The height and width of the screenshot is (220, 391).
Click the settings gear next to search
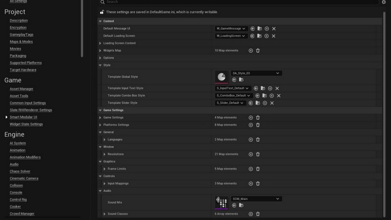pyautogui.click(x=384, y=2)
